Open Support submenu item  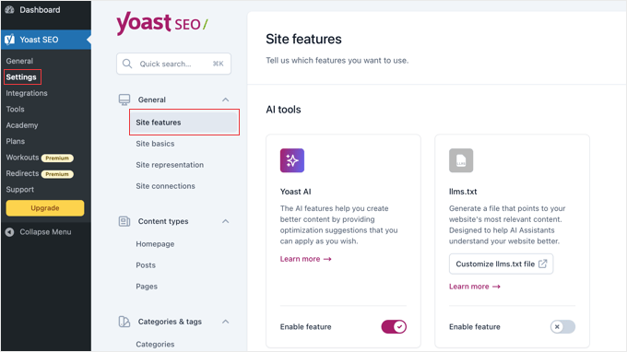(20, 190)
